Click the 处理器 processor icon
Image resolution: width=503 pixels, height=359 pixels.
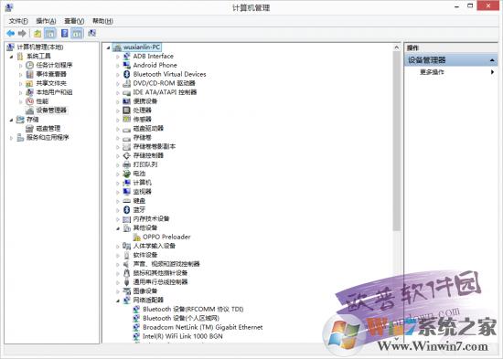click(x=127, y=111)
